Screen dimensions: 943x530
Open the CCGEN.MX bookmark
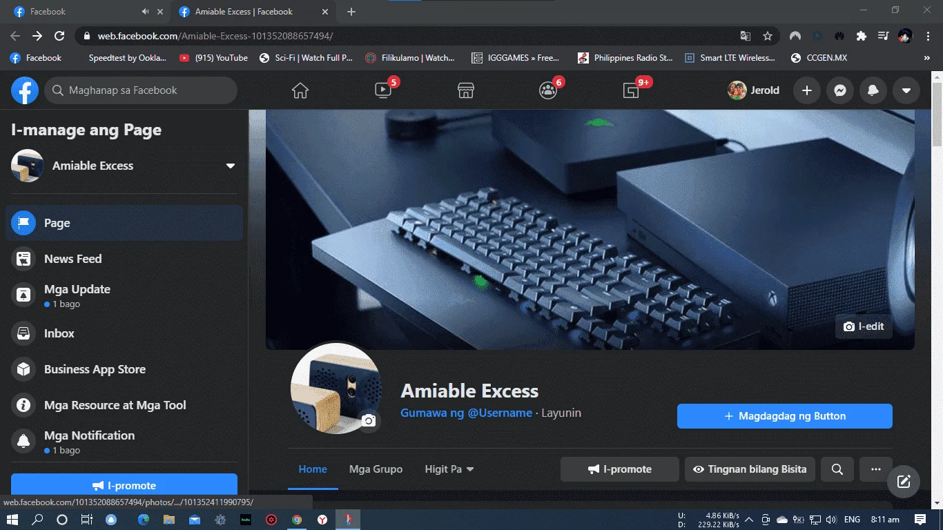pos(819,58)
